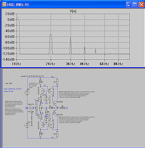The width and height of the screenshot is (145, 148).
Task: Select resistor R3 at top right
Action: click(x=57, y=82)
